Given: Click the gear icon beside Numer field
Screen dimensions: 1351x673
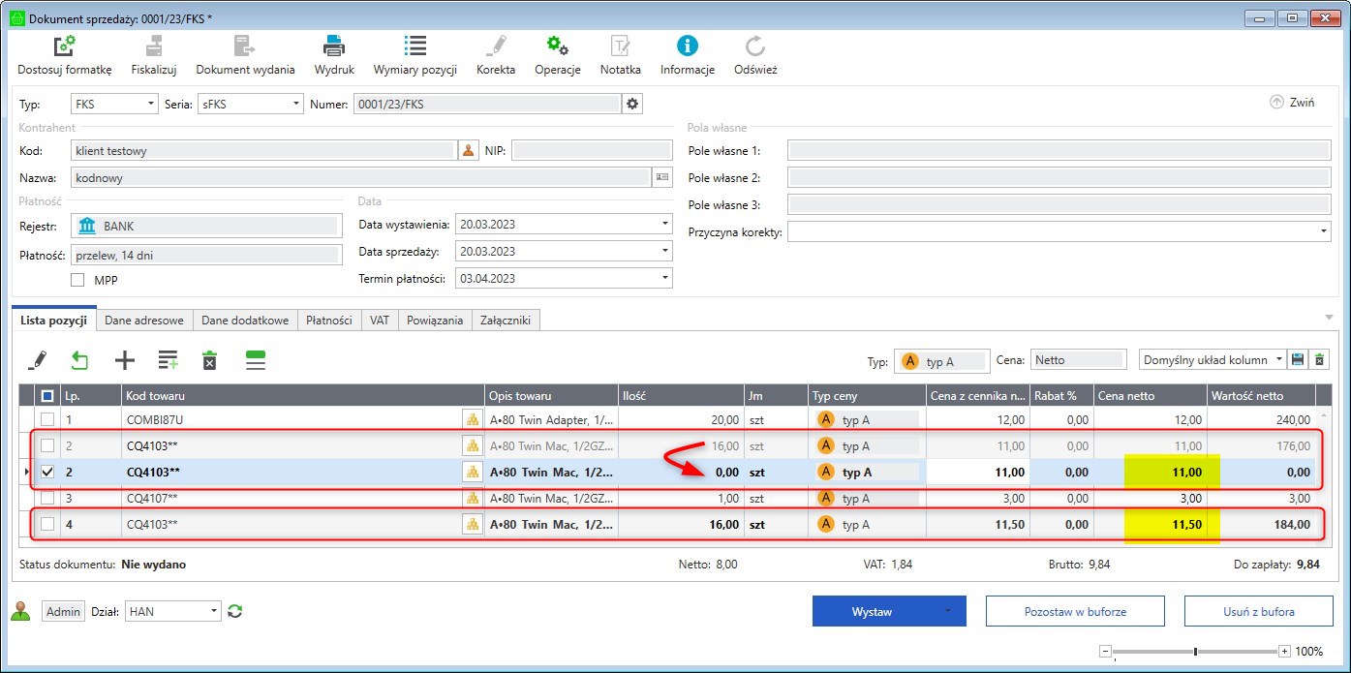Looking at the screenshot, I should [633, 104].
